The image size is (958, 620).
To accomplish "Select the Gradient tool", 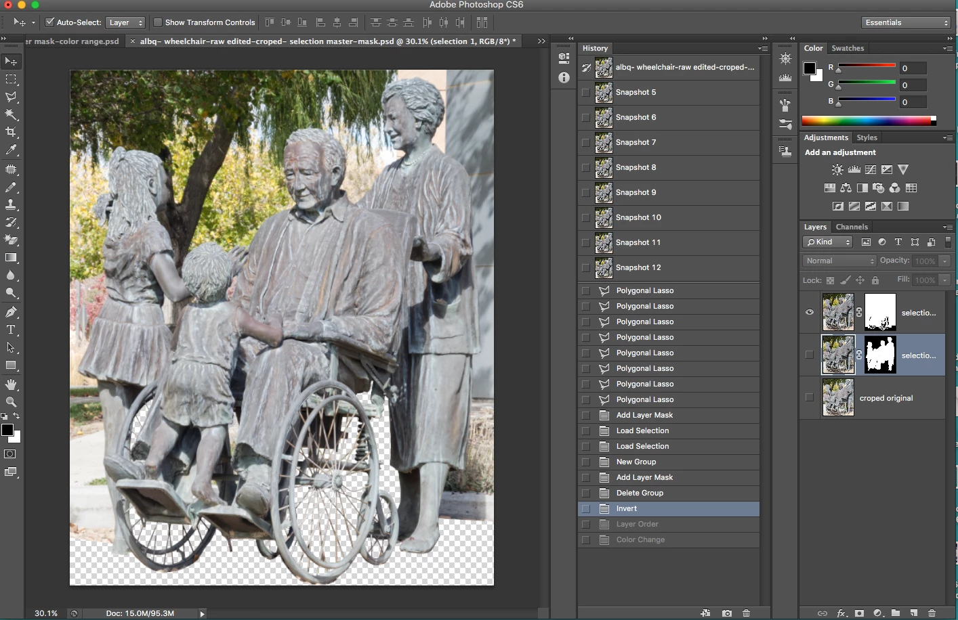I will click(11, 257).
